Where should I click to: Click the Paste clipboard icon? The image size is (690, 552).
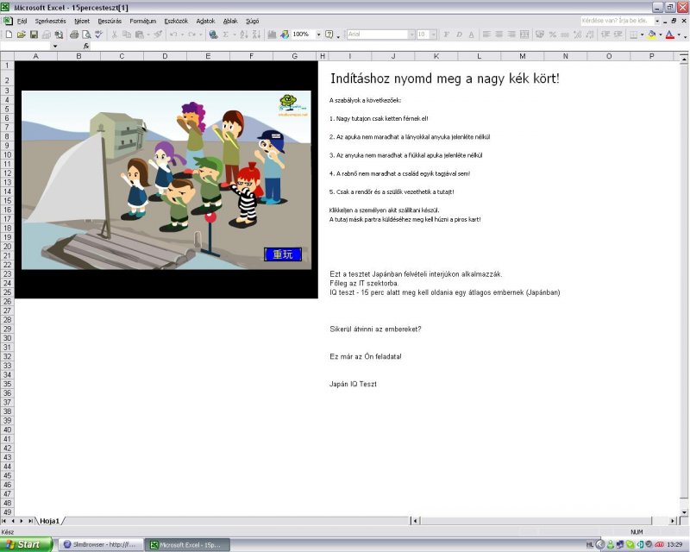pyautogui.click(x=140, y=34)
